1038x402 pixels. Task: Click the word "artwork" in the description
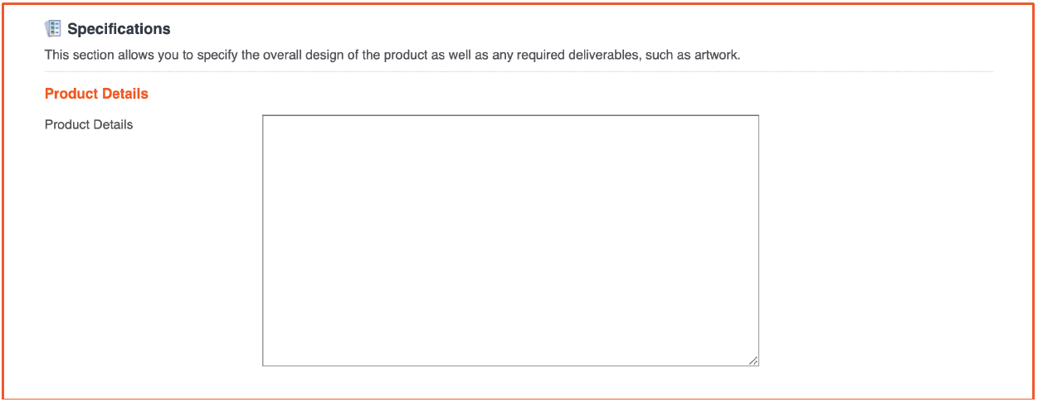click(714, 56)
